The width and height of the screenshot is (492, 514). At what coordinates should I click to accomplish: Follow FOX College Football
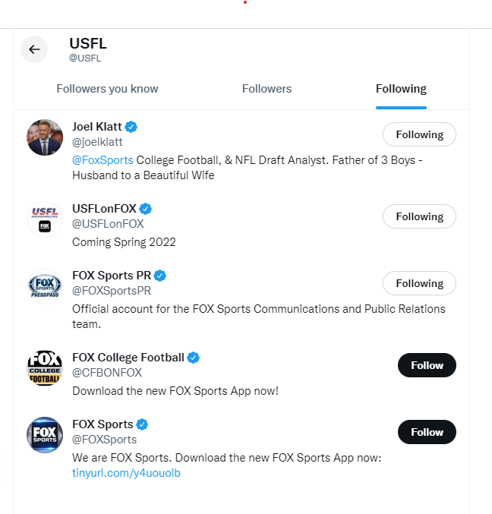(x=427, y=365)
